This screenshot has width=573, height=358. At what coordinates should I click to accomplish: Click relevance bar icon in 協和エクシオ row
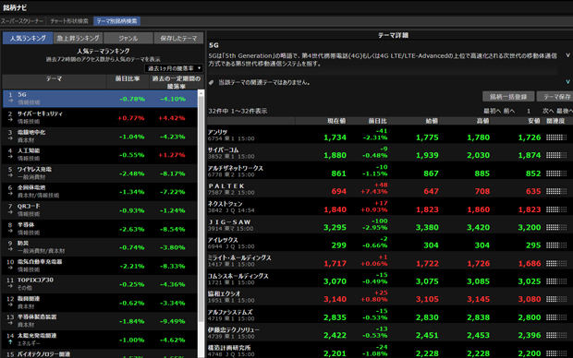coord(556,299)
